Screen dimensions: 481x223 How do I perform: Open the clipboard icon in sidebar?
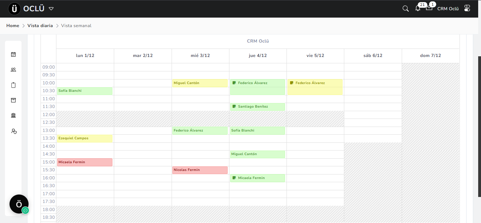(x=13, y=85)
